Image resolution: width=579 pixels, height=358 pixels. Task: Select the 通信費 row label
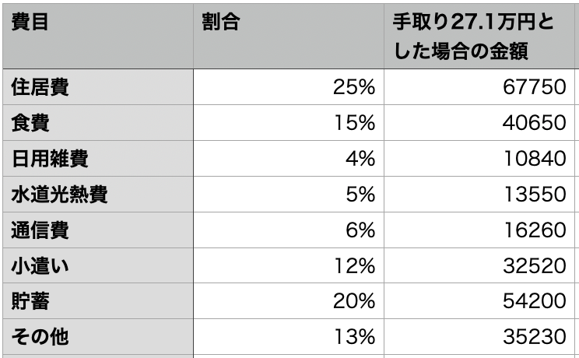pos(98,230)
